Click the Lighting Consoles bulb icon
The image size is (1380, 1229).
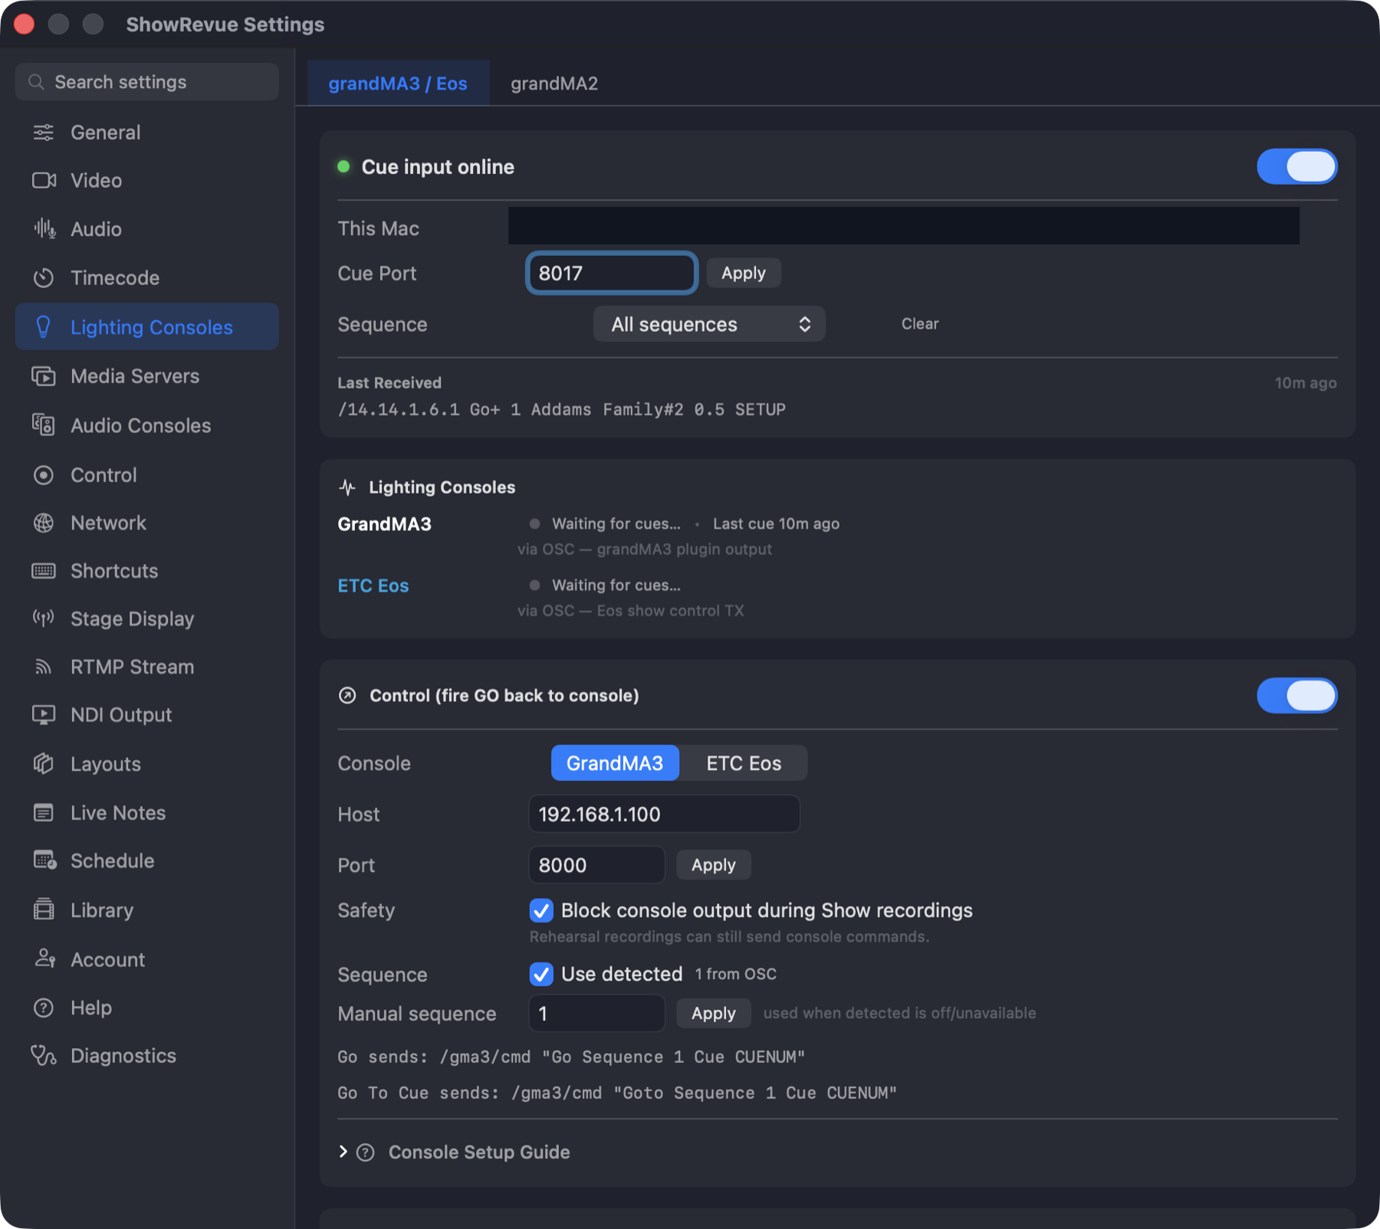point(44,327)
